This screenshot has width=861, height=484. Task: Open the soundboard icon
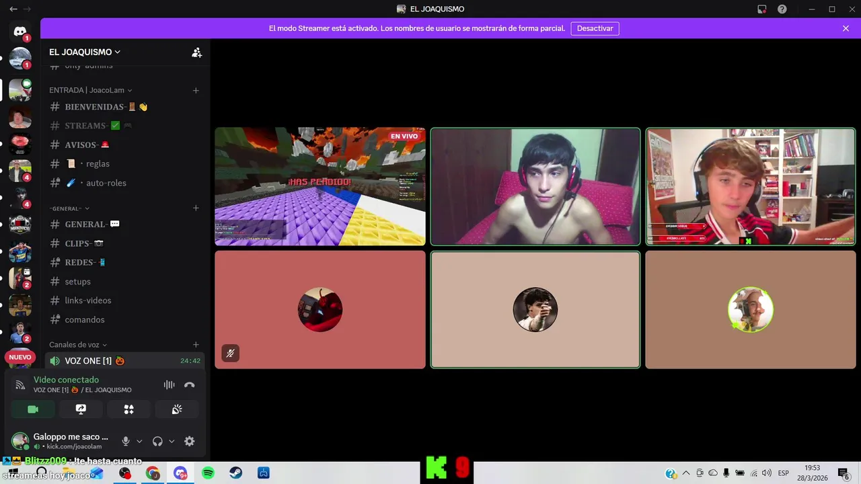click(x=177, y=409)
